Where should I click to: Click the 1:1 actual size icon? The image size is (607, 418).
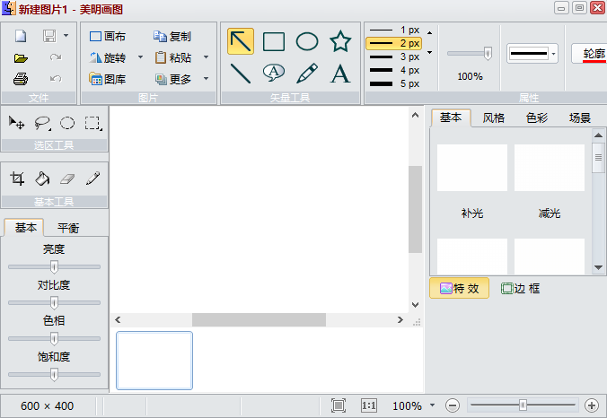click(368, 405)
